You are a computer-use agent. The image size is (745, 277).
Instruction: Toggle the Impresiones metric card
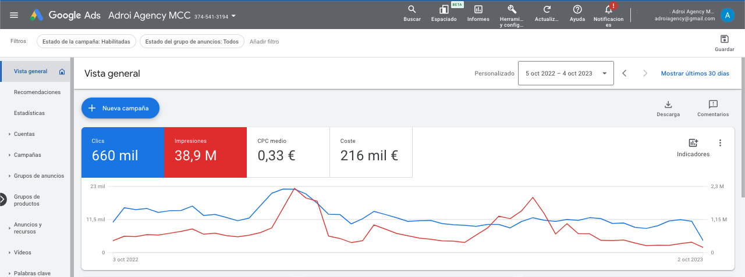pos(205,152)
